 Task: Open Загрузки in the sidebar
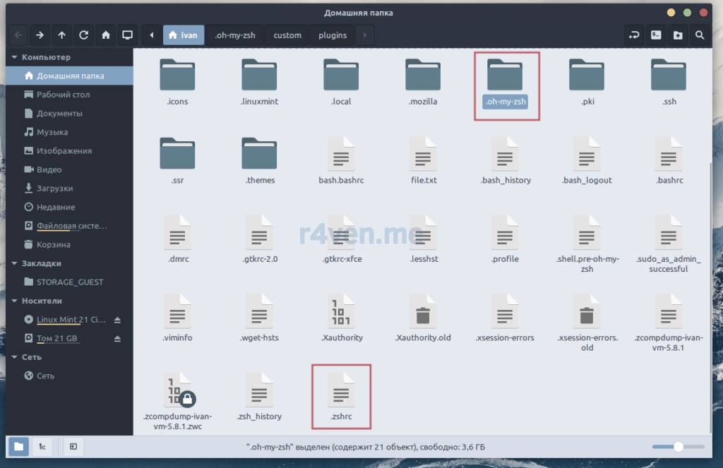click(x=54, y=188)
